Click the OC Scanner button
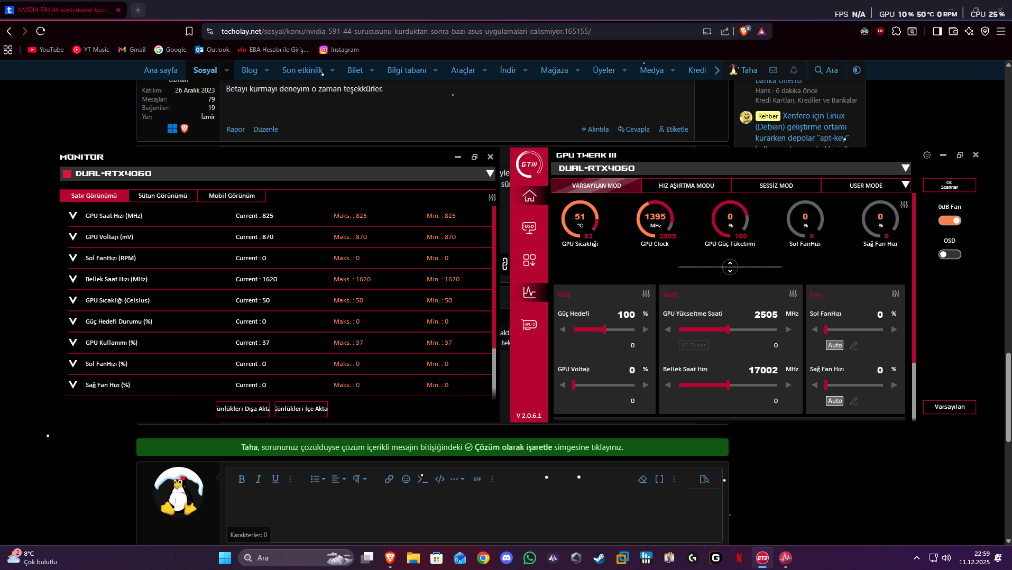Image resolution: width=1012 pixels, height=570 pixels. (x=950, y=185)
